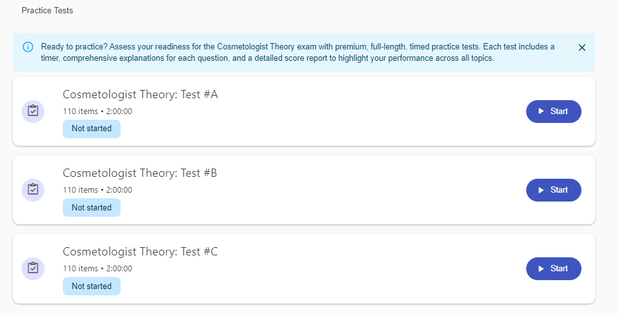Start Cosmetologist Theory Test #C
This screenshot has height=315, width=617.
pos(554,269)
